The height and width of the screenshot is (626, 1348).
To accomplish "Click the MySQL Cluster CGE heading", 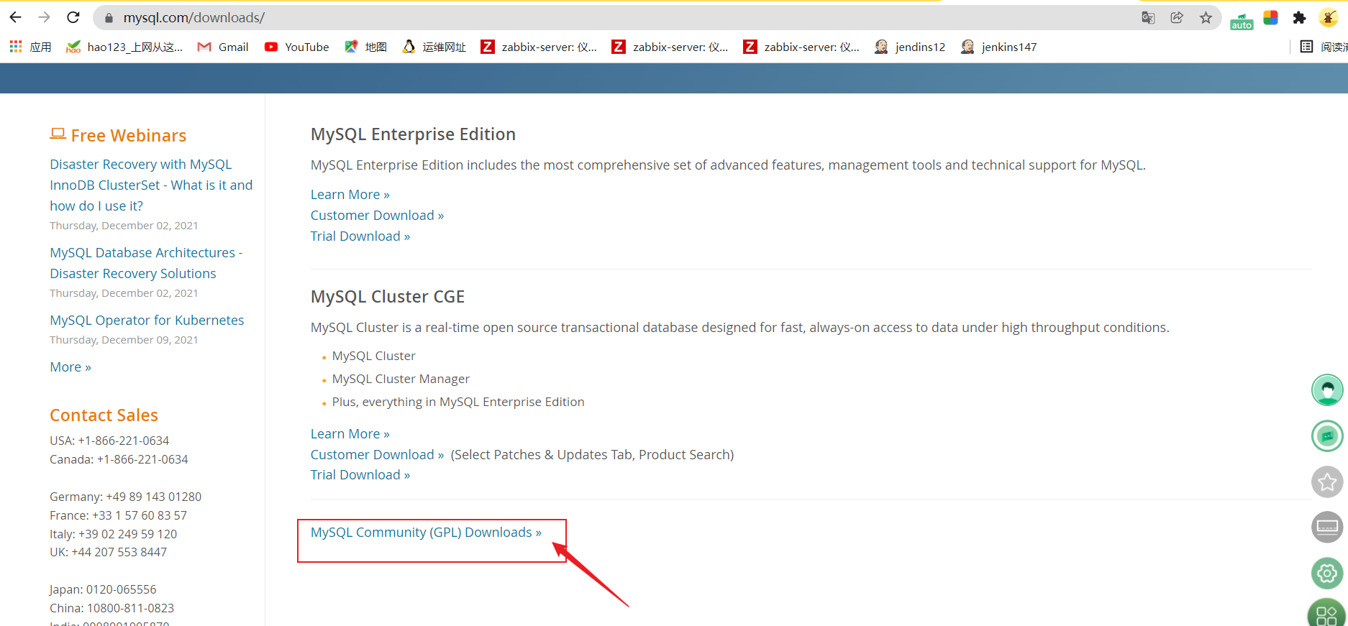I will tap(388, 296).
